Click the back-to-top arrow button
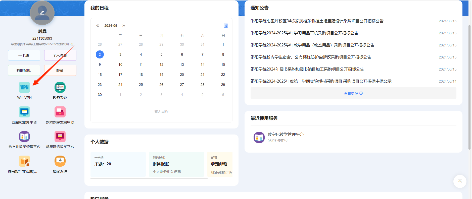Viewport: 472px width, 199px height. click(460, 181)
